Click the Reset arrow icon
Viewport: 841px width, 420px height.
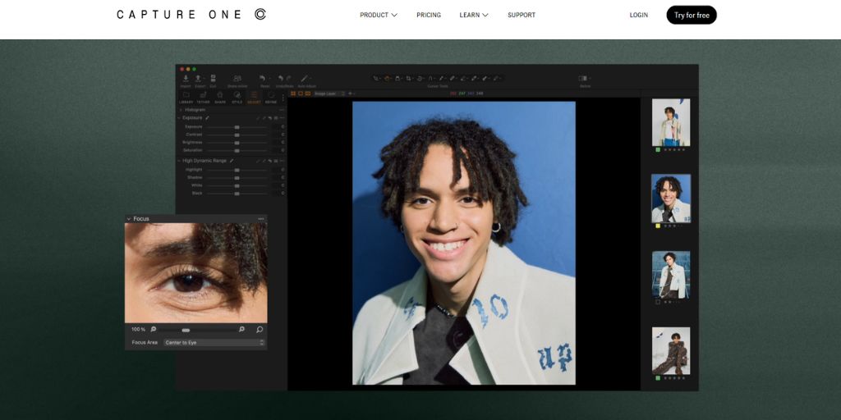click(x=263, y=78)
